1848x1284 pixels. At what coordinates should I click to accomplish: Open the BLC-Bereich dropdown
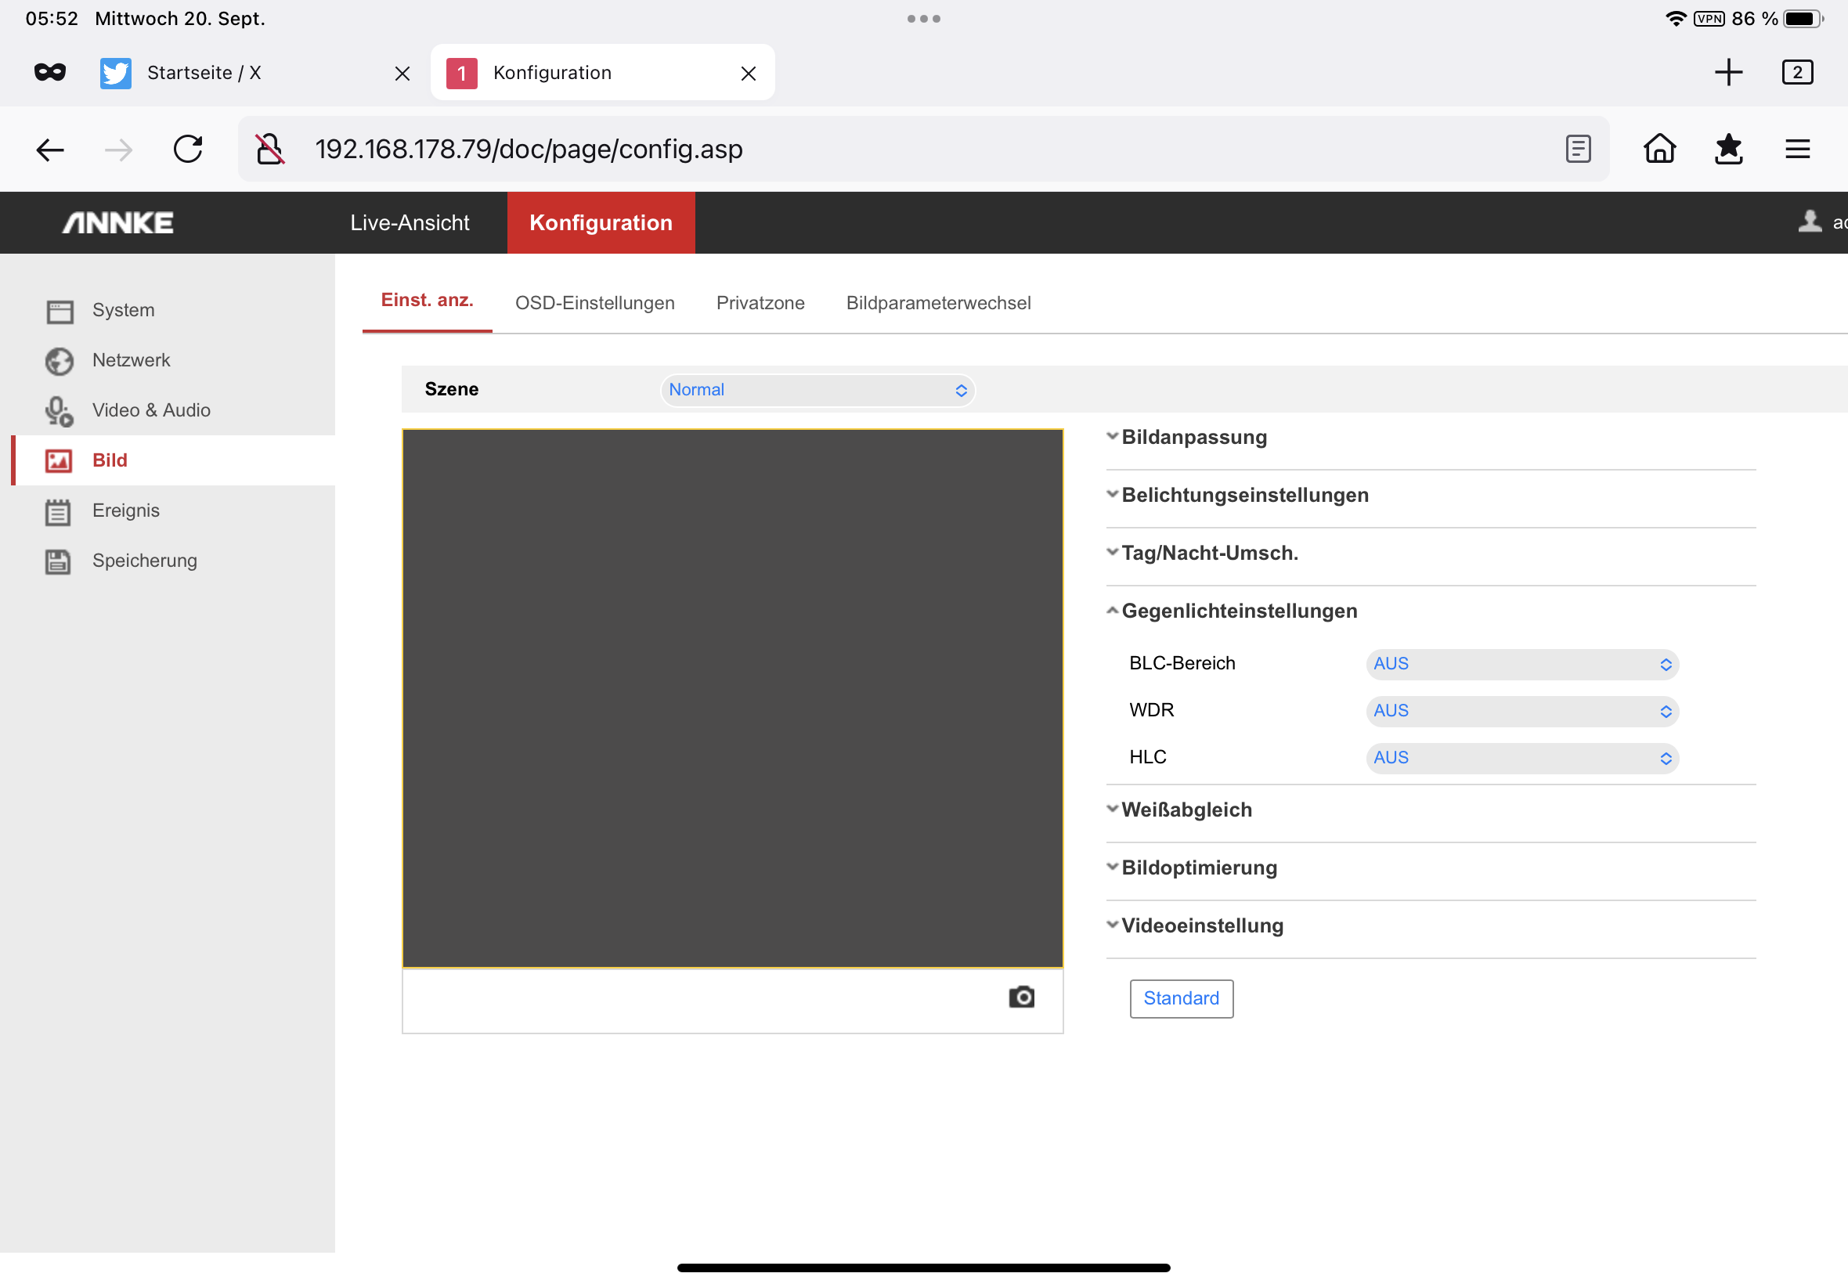[x=1521, y=665]
